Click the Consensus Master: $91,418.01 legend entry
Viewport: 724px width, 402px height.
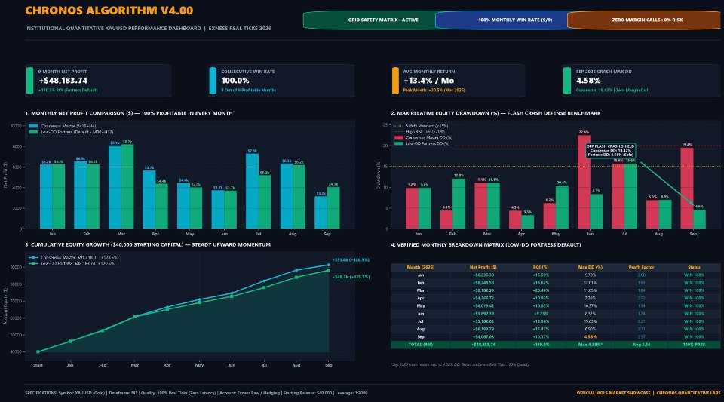(x=74, y=257)
